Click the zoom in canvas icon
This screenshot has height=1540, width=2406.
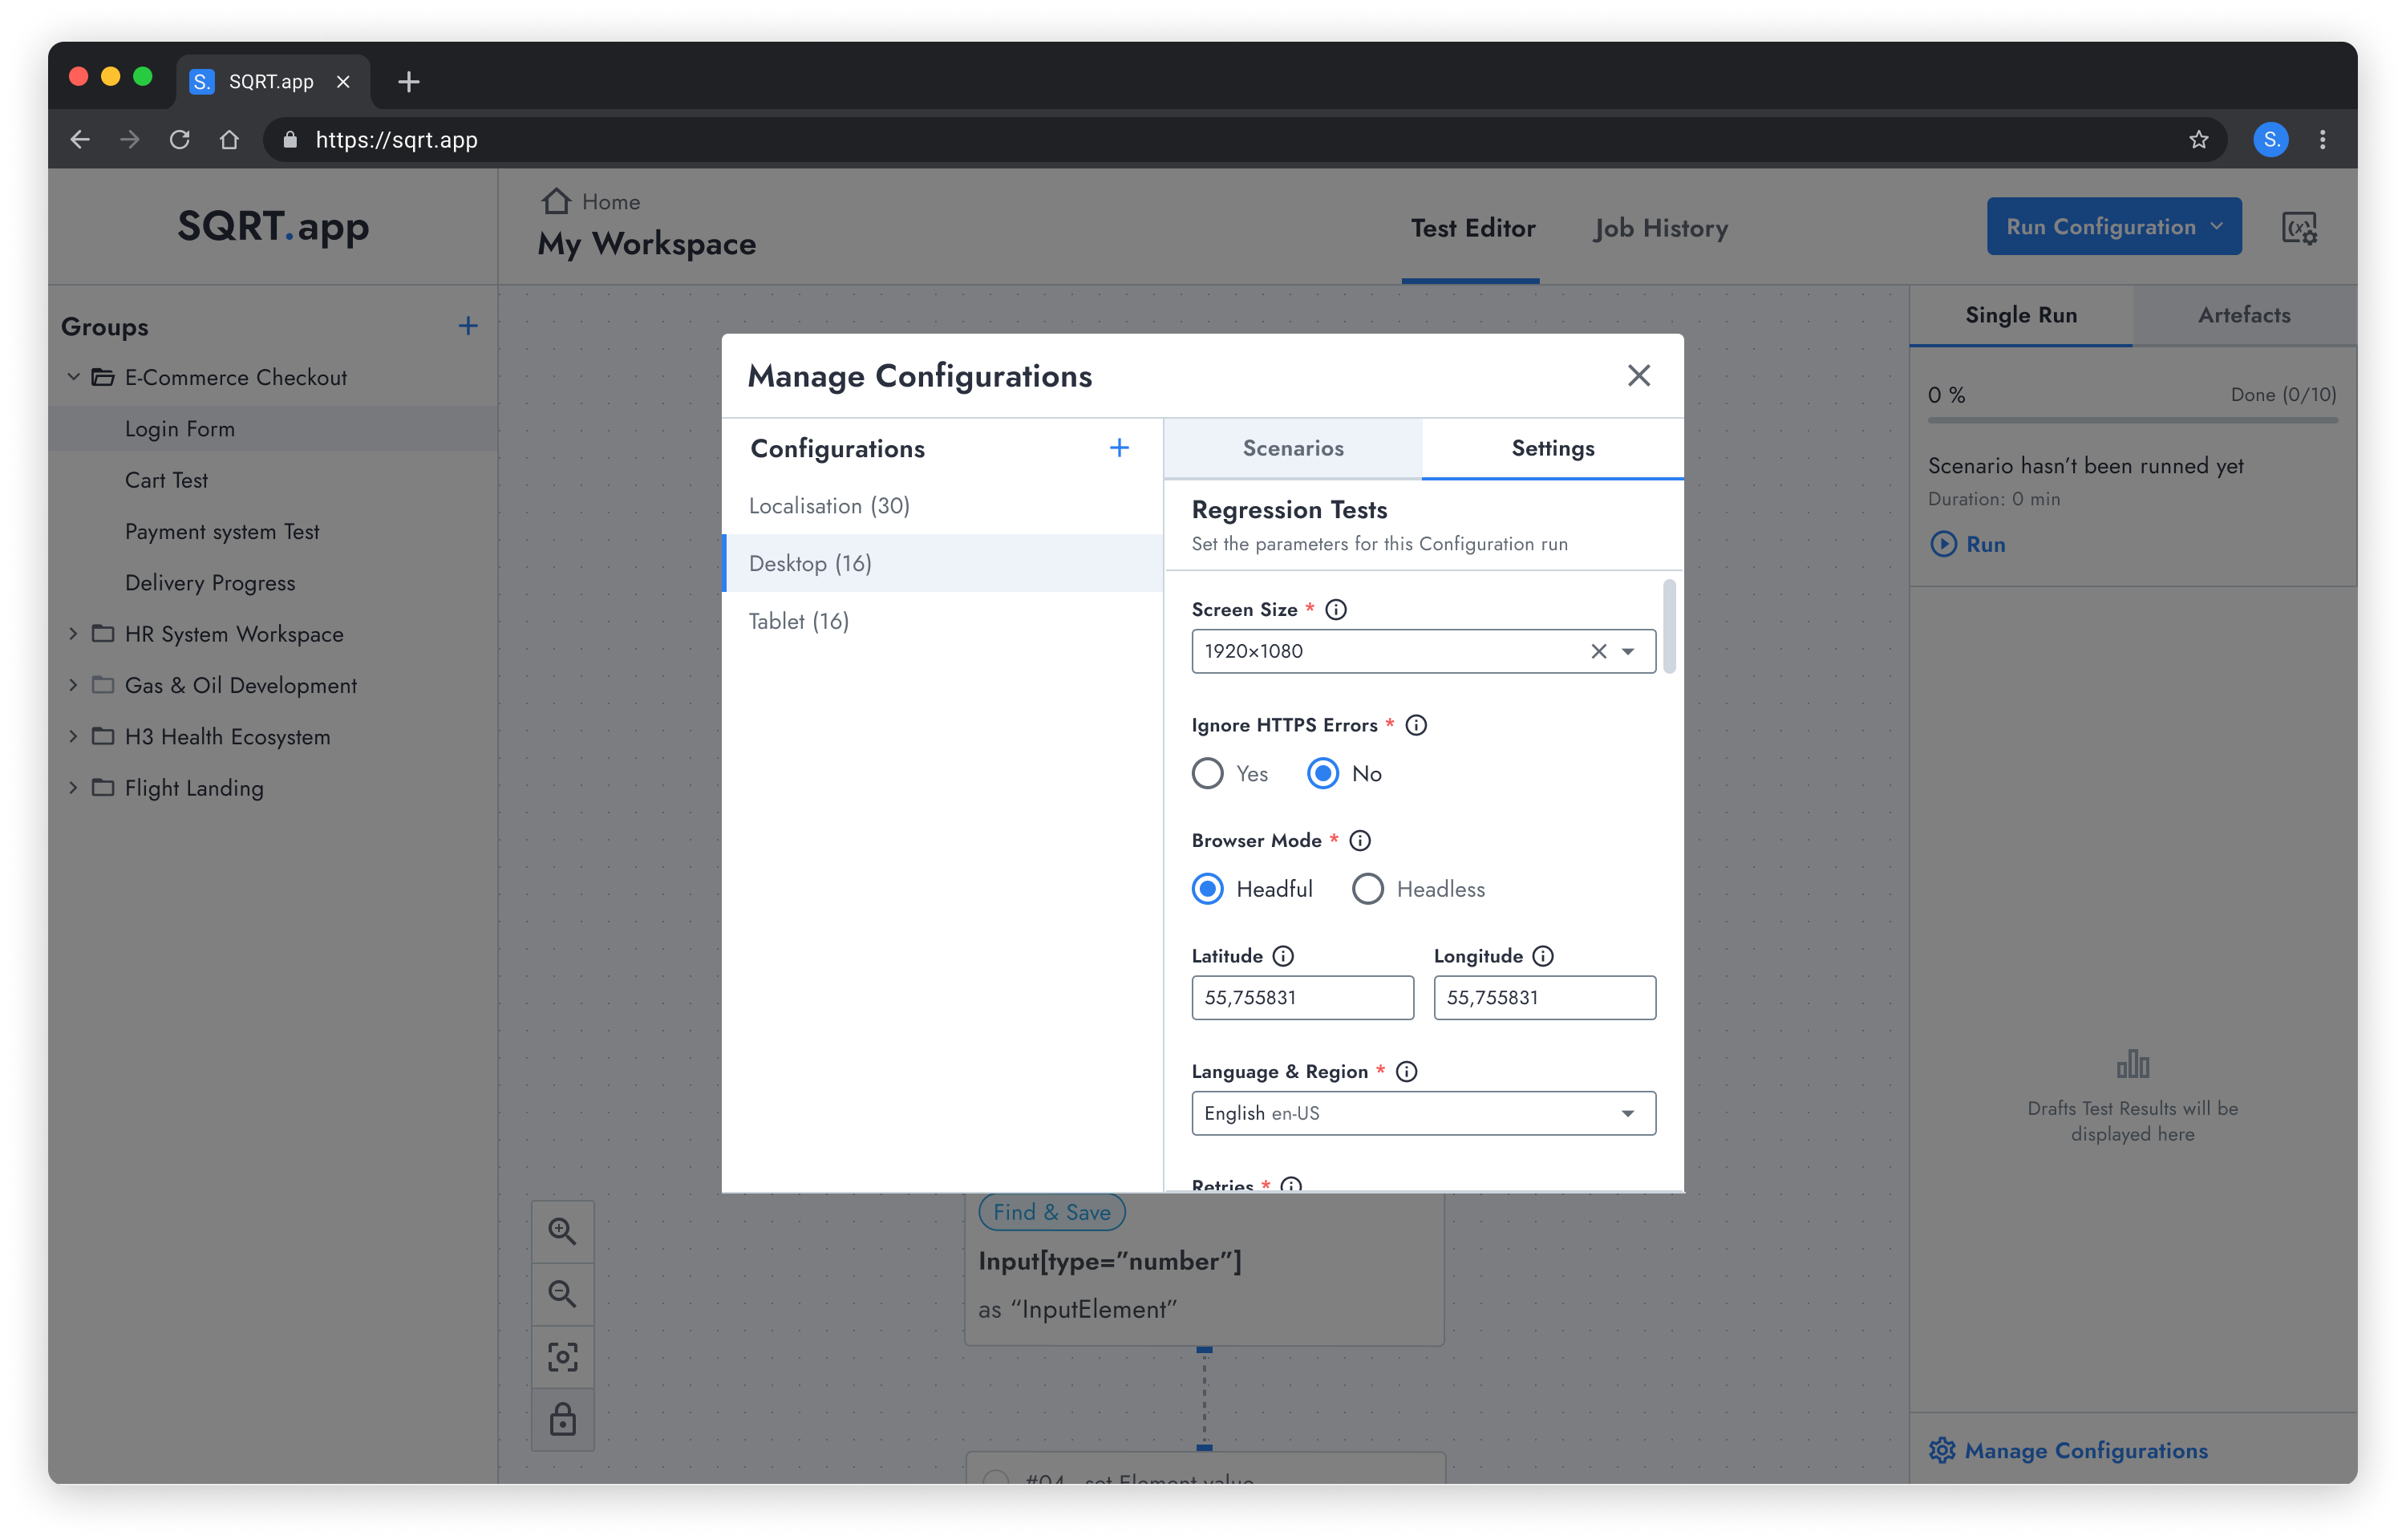click(x=563, y=1232)
